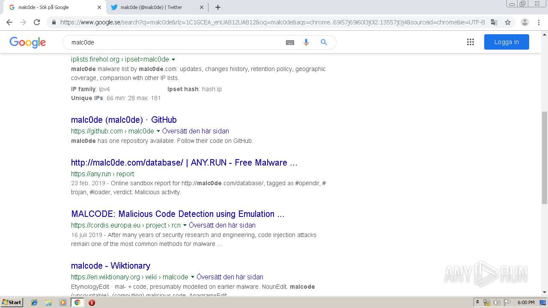Click the browser address bar URL
548x308 pixels.
pyautogui.click(x=272, y=22)
